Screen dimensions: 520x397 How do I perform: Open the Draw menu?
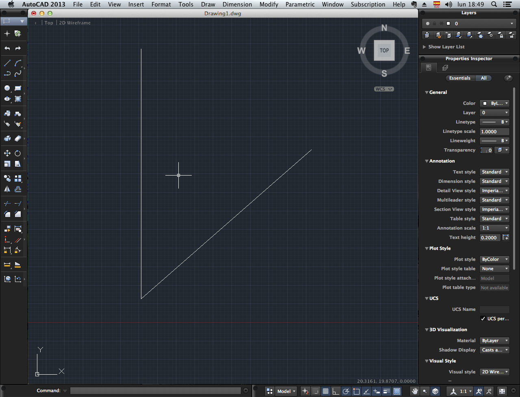click(208, 4)
